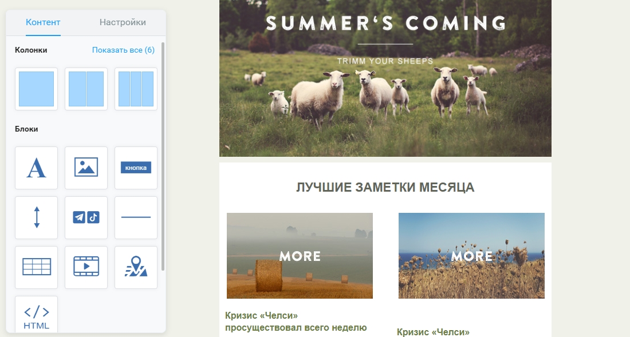Insert an image block

(x=86, y=168)
